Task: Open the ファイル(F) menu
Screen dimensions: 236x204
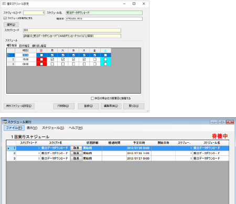Action: coord(14,128)
